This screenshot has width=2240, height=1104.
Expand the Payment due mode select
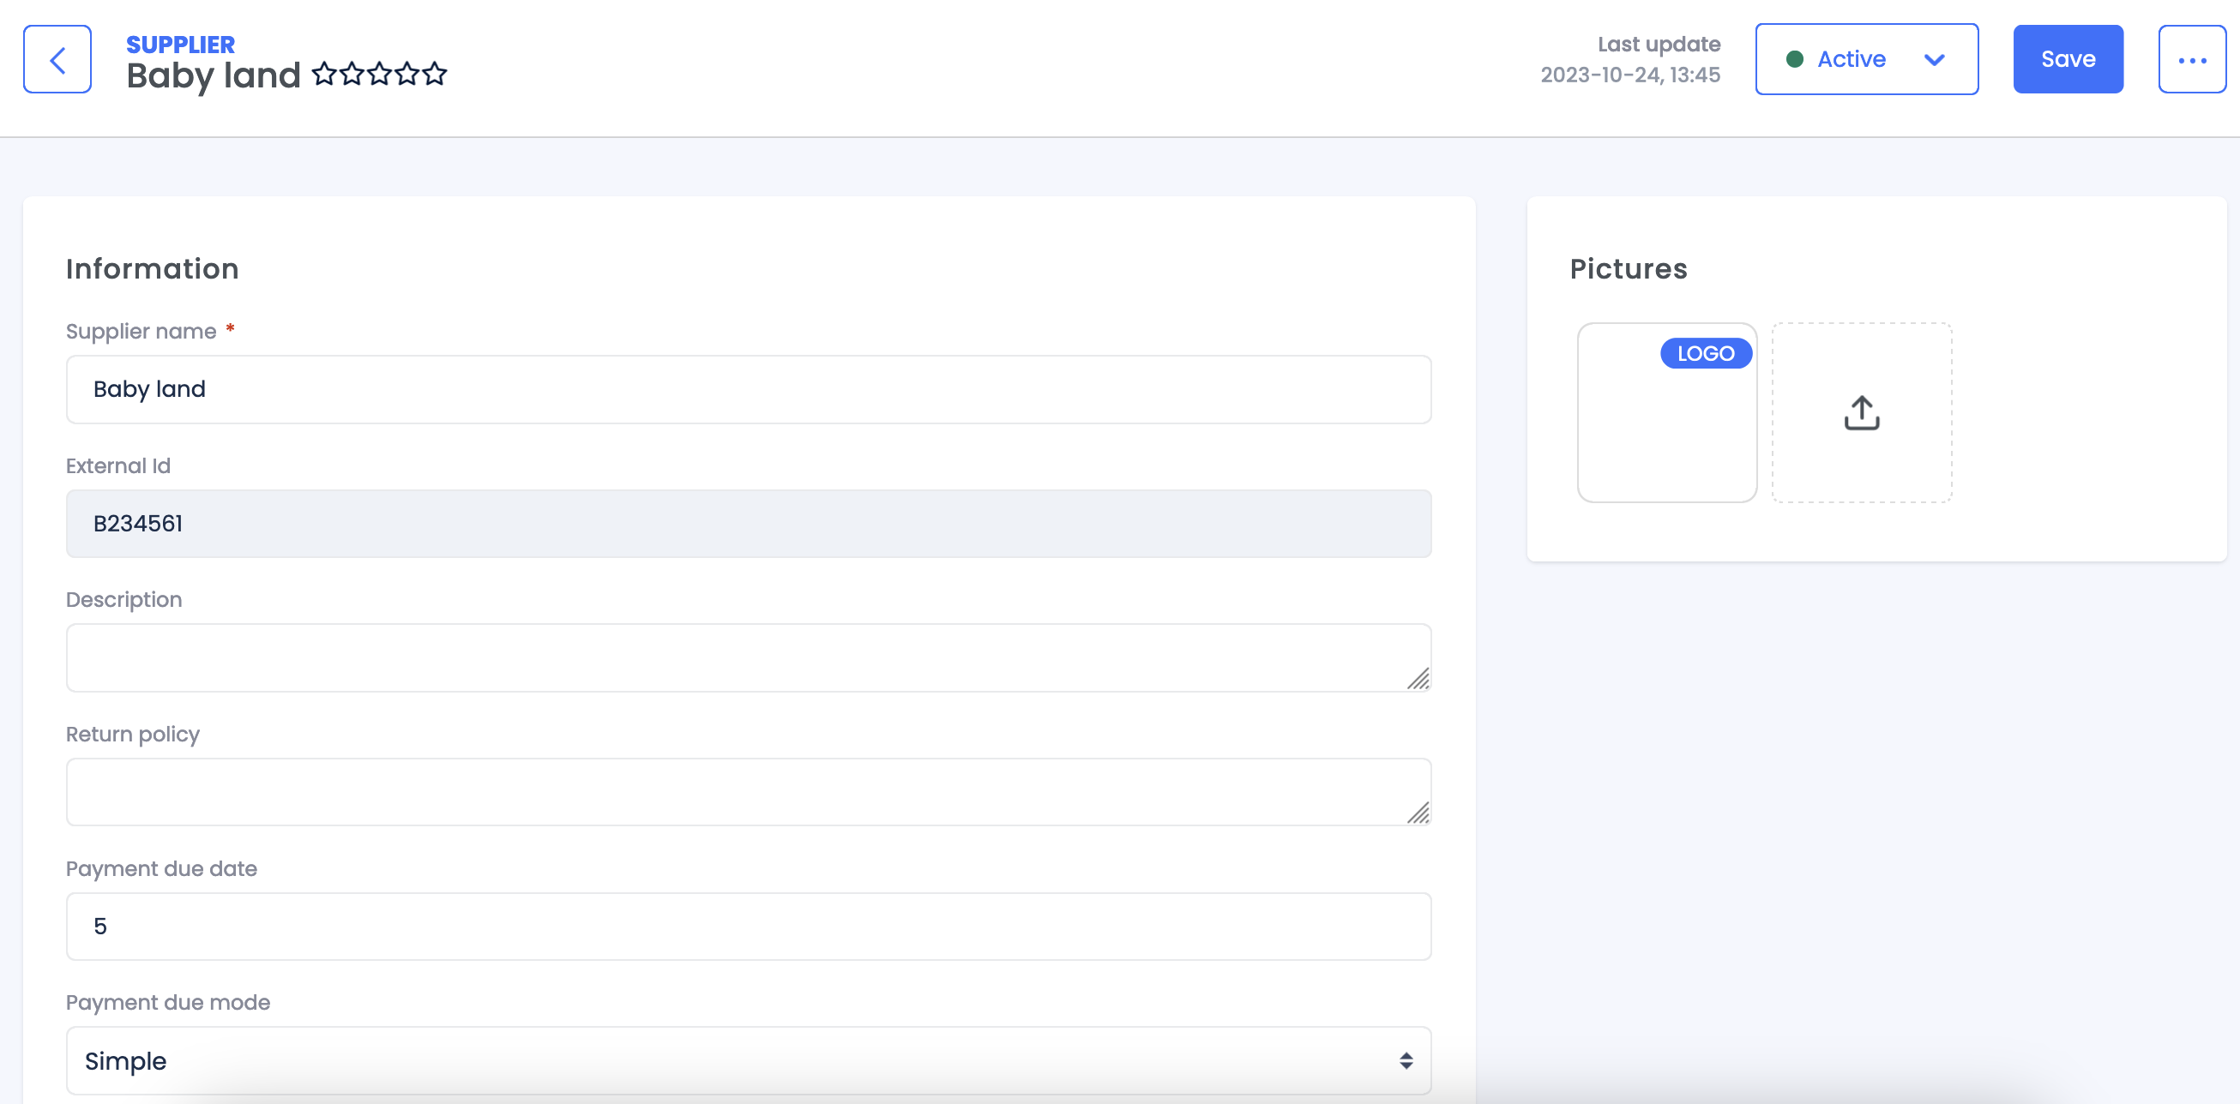[x=748, y=1059]
